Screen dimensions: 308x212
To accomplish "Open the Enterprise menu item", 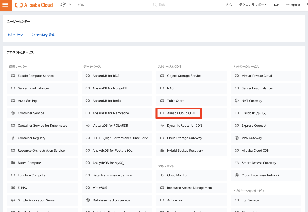I will [293, 5].
